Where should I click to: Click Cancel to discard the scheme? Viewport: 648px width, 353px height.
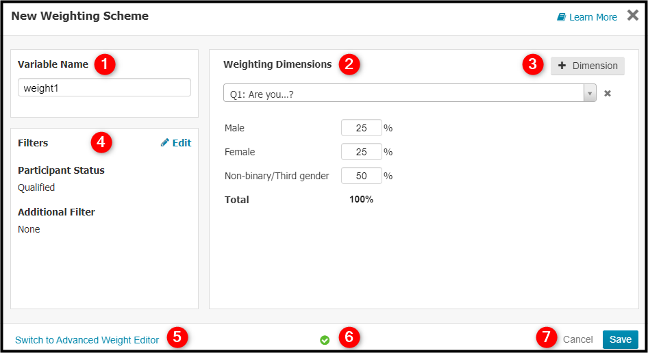coord(577,339)
